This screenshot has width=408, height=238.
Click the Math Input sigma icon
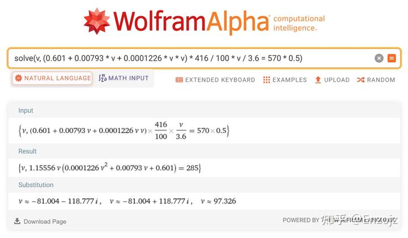pyautogui.click(x=103, y=78)
